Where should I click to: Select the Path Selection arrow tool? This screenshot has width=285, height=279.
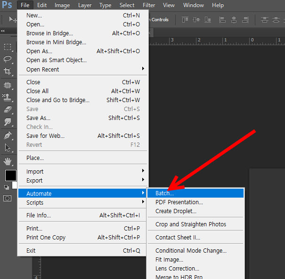point(8,148)
